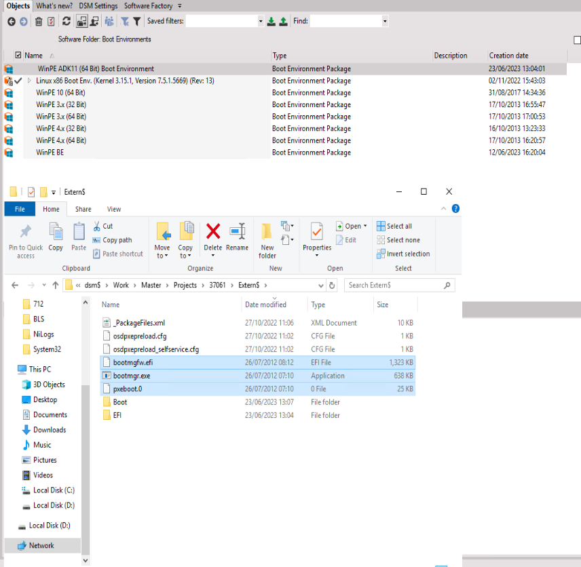Image resolution: width=581 pixels, height=567 pixels.
Task: Refresh the Boot Environments object list
Action: pyautogui.click(x=66, y=21)
